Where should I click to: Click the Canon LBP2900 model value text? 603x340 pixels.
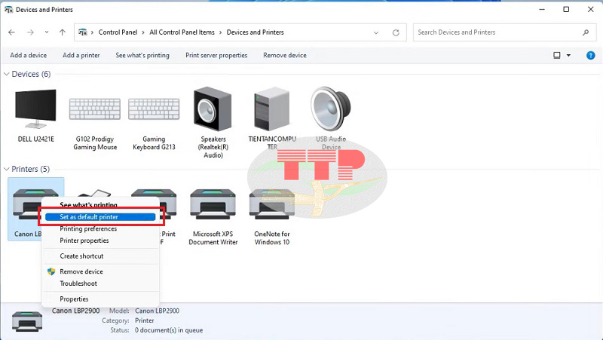coord(157,311)
